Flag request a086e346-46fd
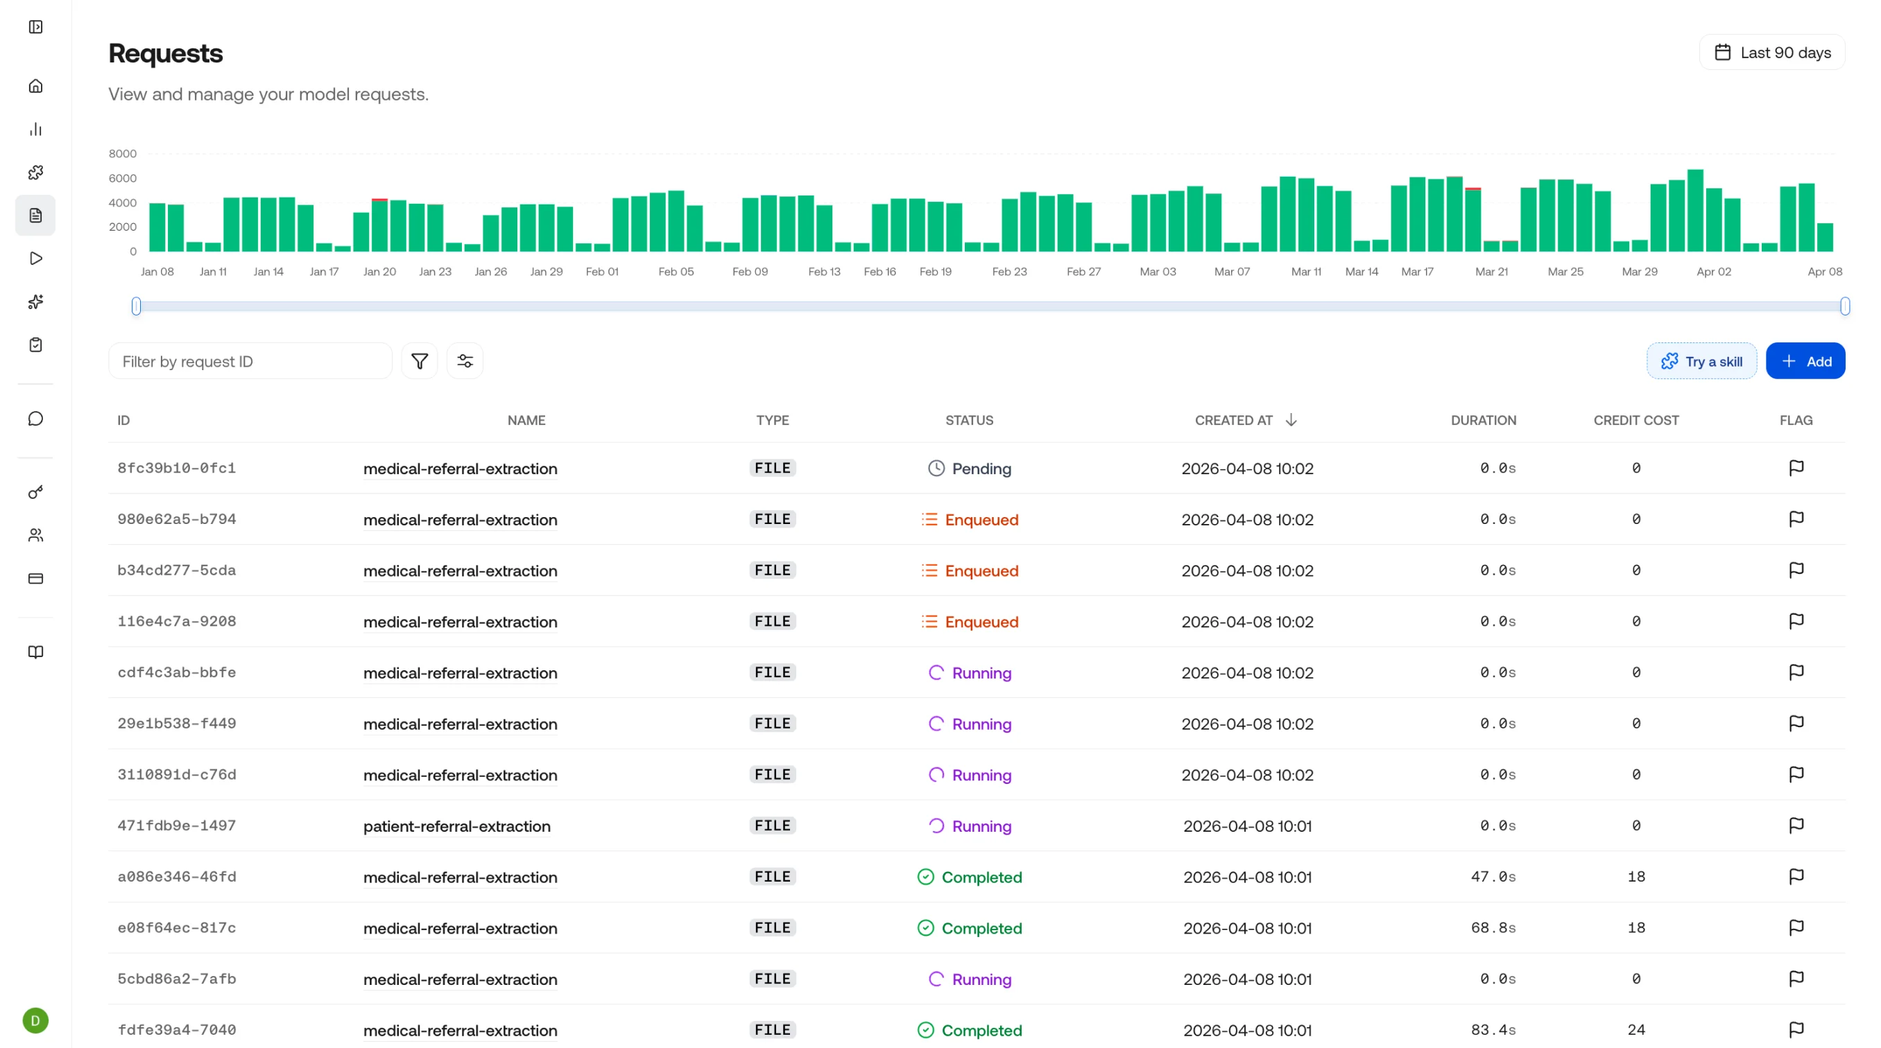The image size is (1881, 1048). coord(1796,877)
